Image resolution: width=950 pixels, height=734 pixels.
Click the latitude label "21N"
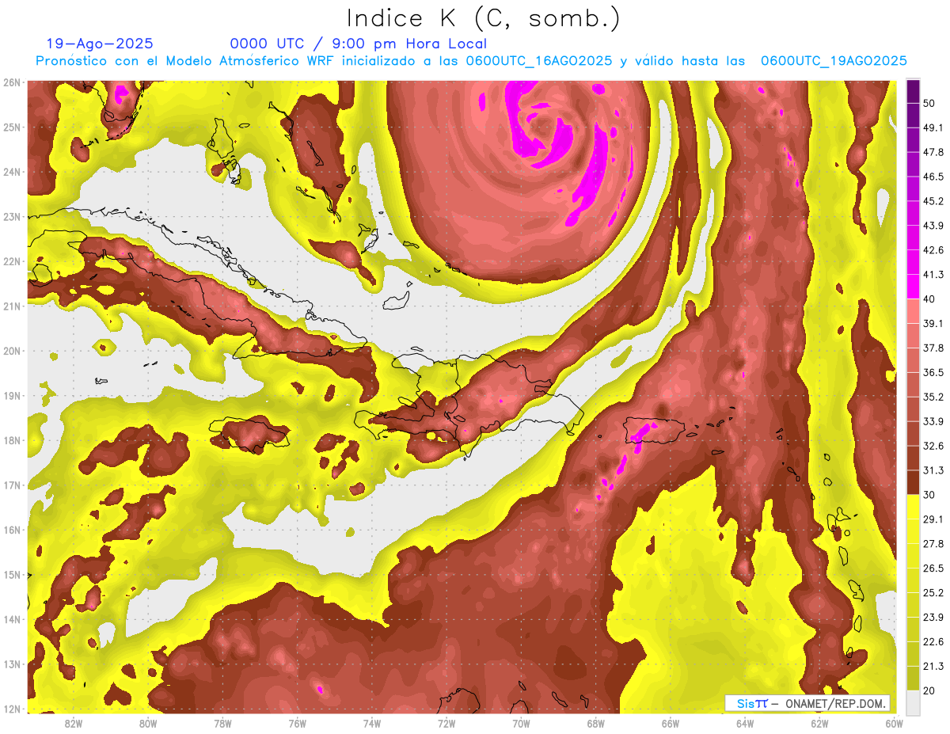pyautogui.click(x=12, y=306)
